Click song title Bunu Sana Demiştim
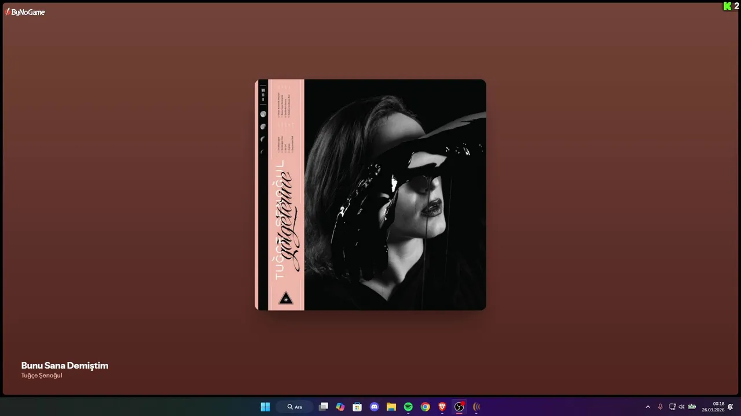This screenshot has width=741, height=416. tap(65, 365)
